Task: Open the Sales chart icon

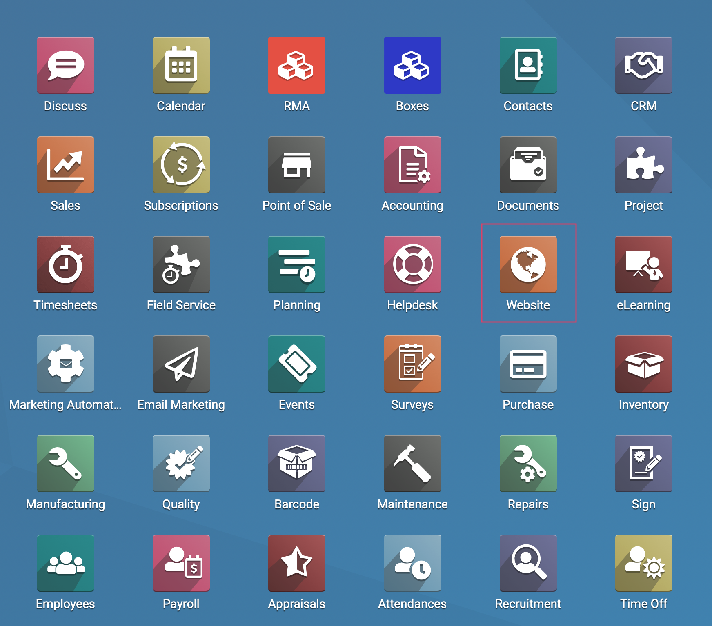Action: (x=66, y=165)
